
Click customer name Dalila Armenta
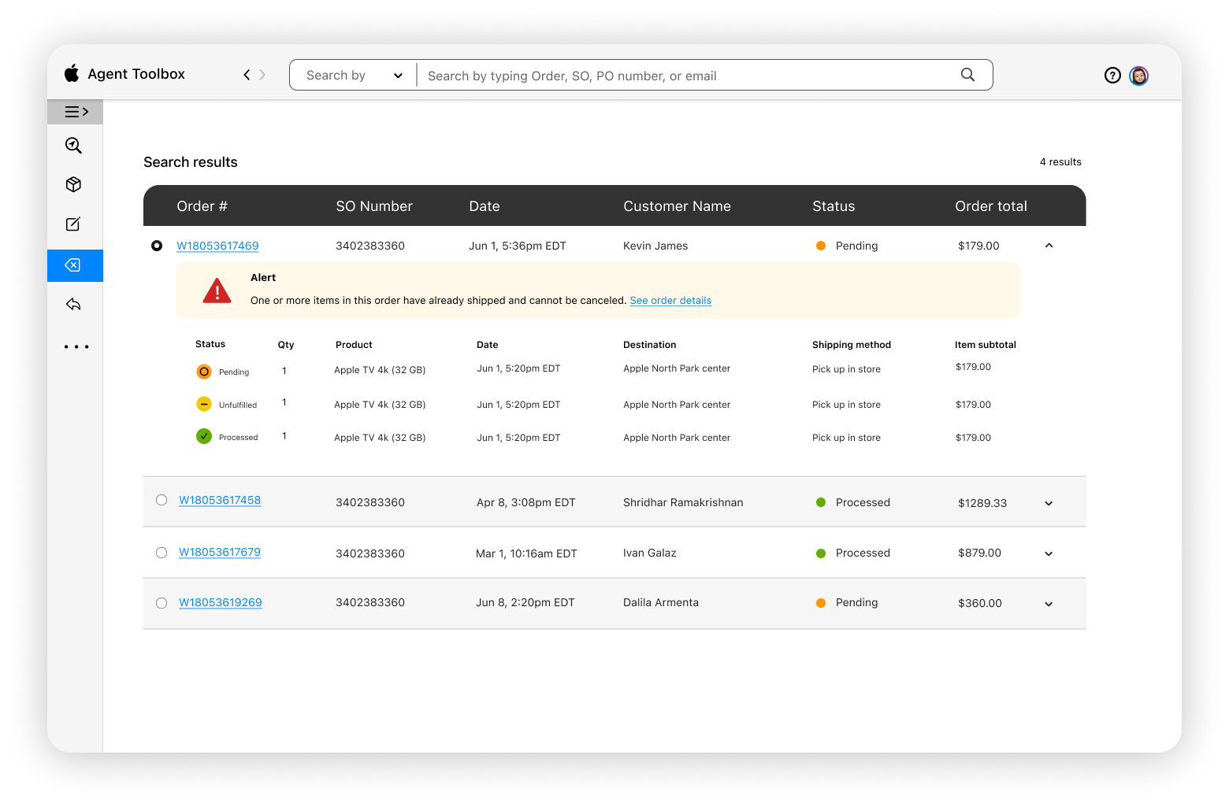pos(661,602)
